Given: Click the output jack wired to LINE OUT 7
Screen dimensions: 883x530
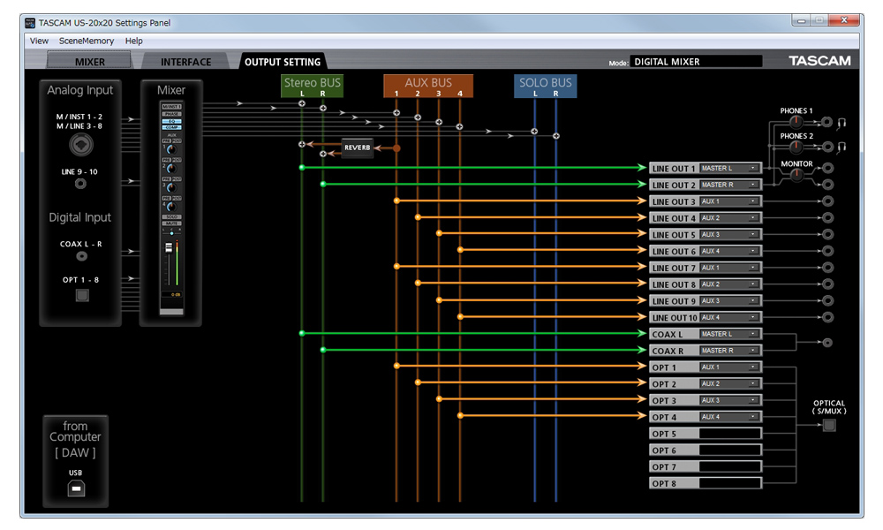Looking at the screenshot, I should [827, 268].
